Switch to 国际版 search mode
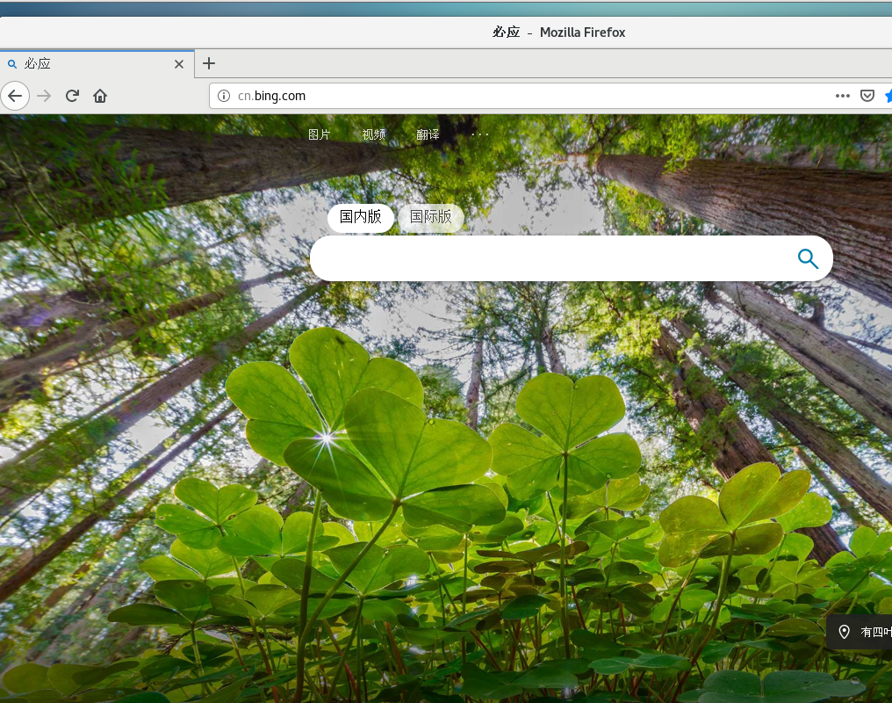The height and width of the screenshot is (703, 892). 431,217
